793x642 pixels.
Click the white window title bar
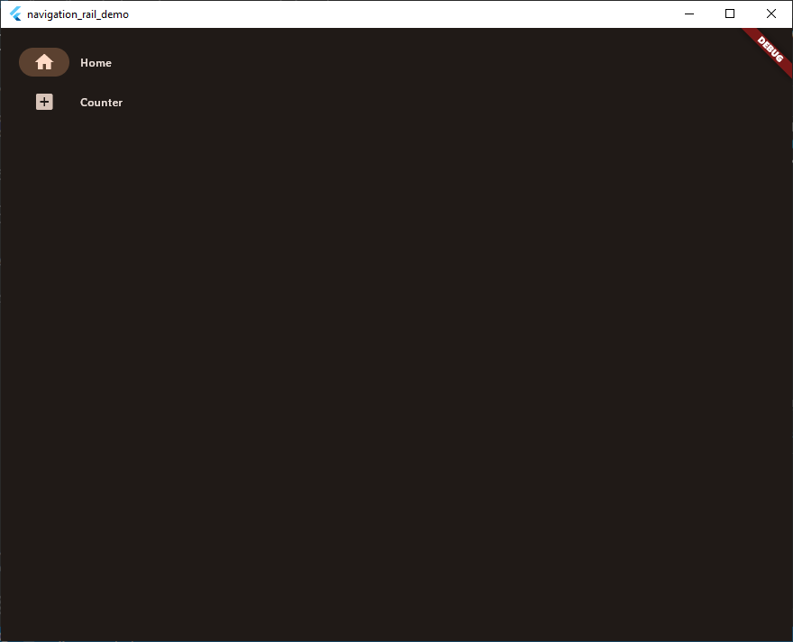click(x=360, y=14)
